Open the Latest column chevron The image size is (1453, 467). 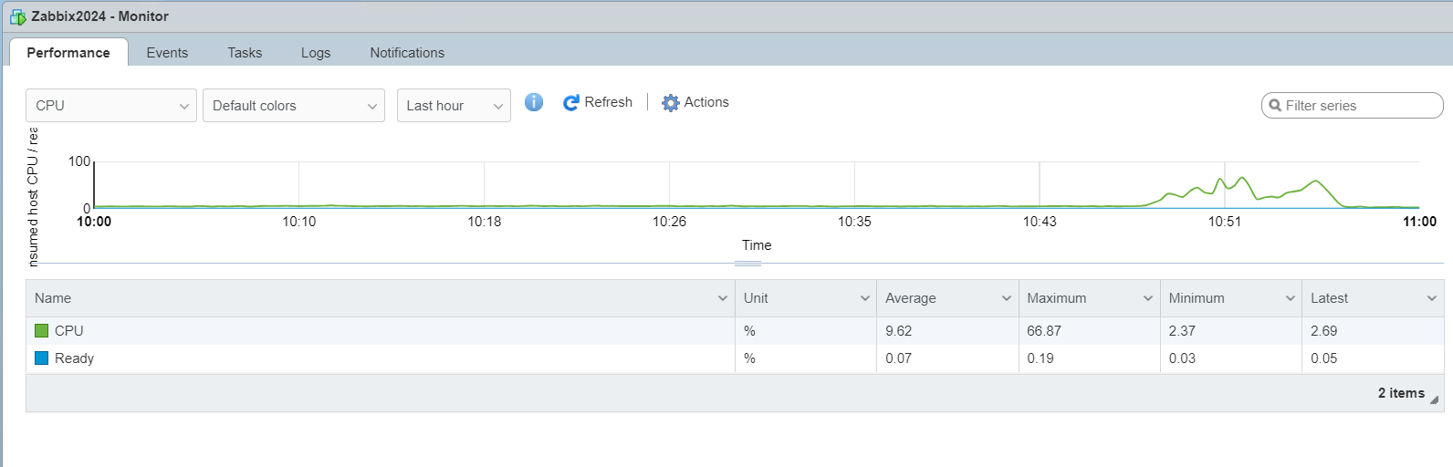[x=1432, y=298]
